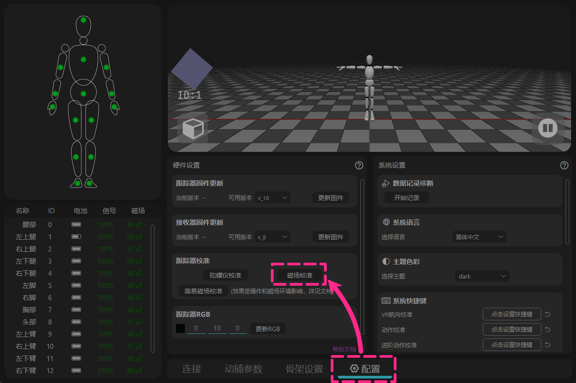
Task: Reset the 动作校准 shortcut icon
Action: [548, 330]
